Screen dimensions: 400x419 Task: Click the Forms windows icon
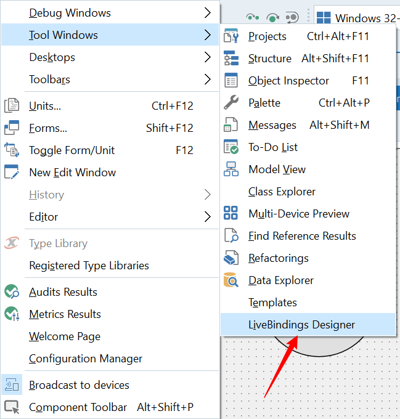point(12,128)
